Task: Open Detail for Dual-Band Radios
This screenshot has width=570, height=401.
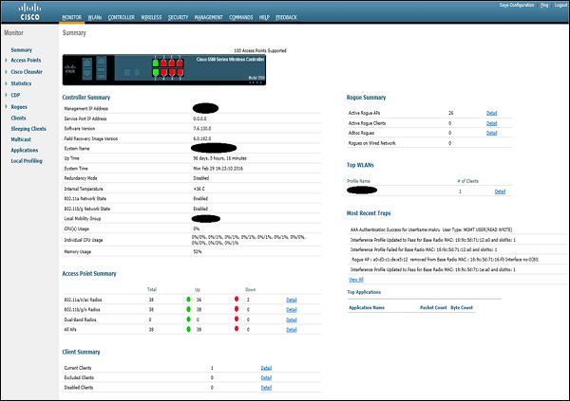Action: [292, 320]
